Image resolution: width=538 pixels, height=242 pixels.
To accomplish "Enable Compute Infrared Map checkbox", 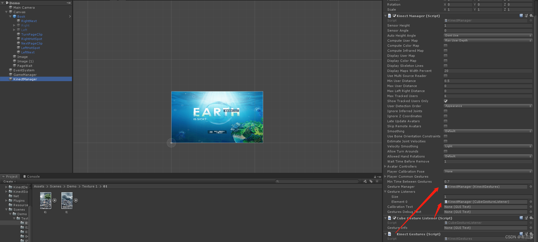I will click(x=446, y=51).
